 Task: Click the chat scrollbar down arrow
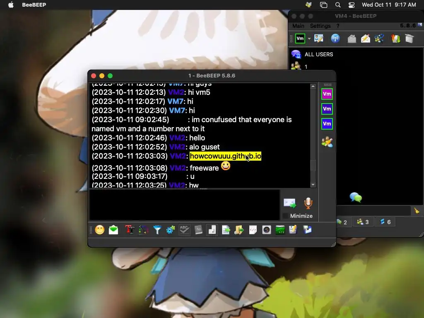pyautogui.click(x=313, y=185)
